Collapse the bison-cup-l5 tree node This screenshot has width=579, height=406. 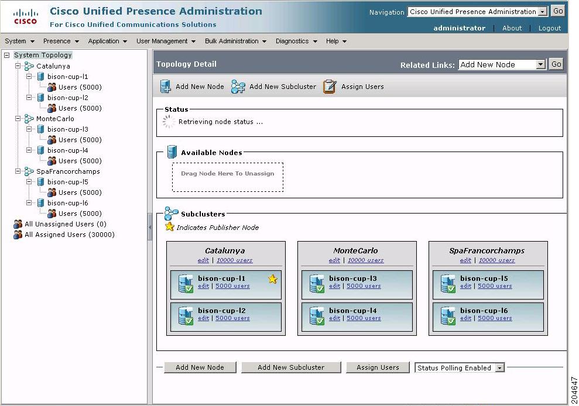coord(29,182)
